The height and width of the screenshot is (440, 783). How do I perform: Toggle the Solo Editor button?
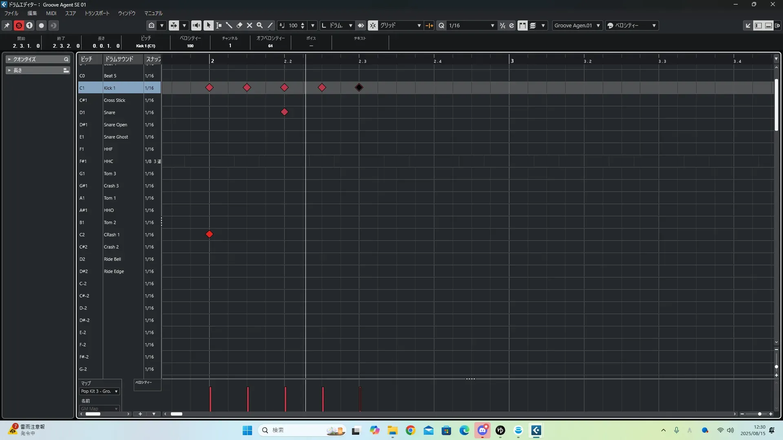19,25
